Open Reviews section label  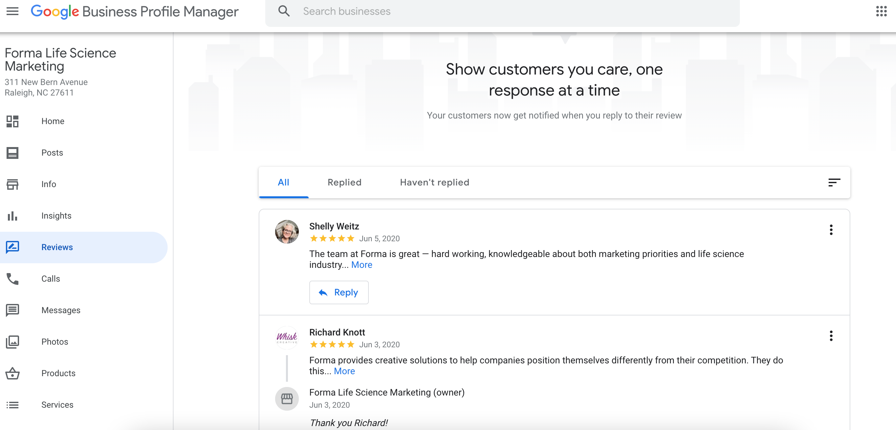[57, 247]
